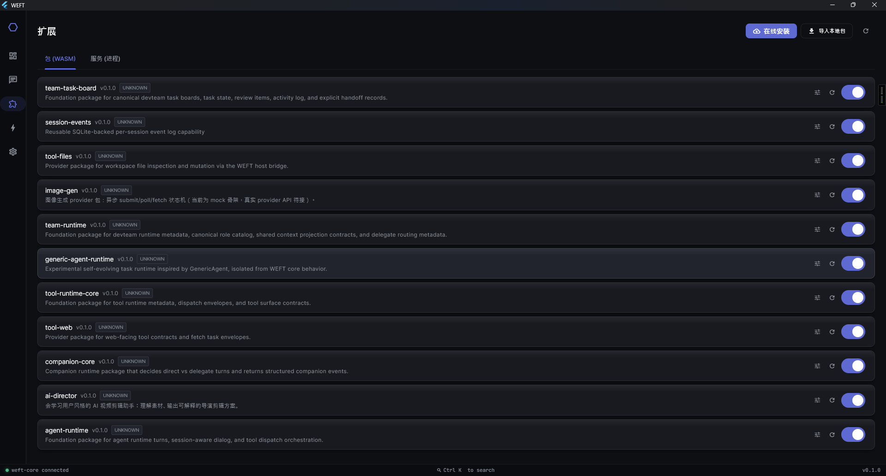The height and width of the screenshot is (476, 886).
Task: Open settings sliders for generic-agent-runtime
Action: point(817,263)
